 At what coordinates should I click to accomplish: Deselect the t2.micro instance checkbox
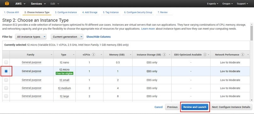(6, 71)
